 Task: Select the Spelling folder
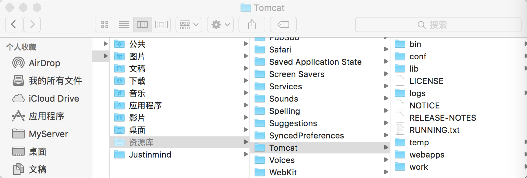[320, 111]
